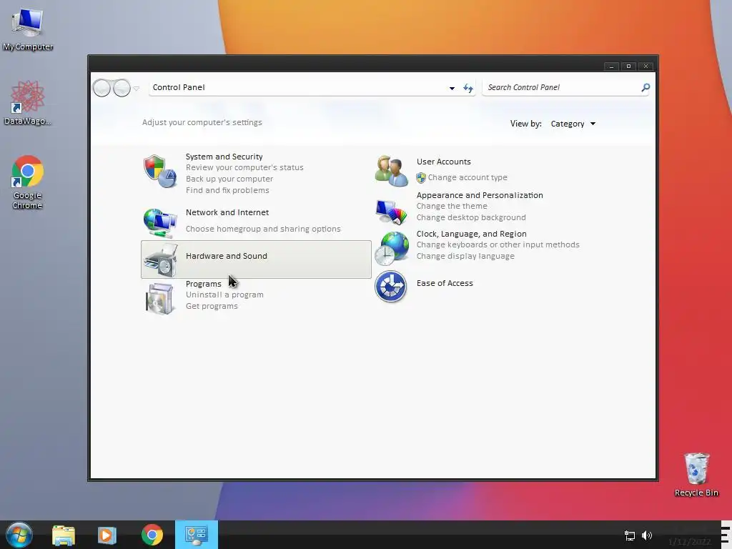Select the Recycle Bin desktop icon

696,475
